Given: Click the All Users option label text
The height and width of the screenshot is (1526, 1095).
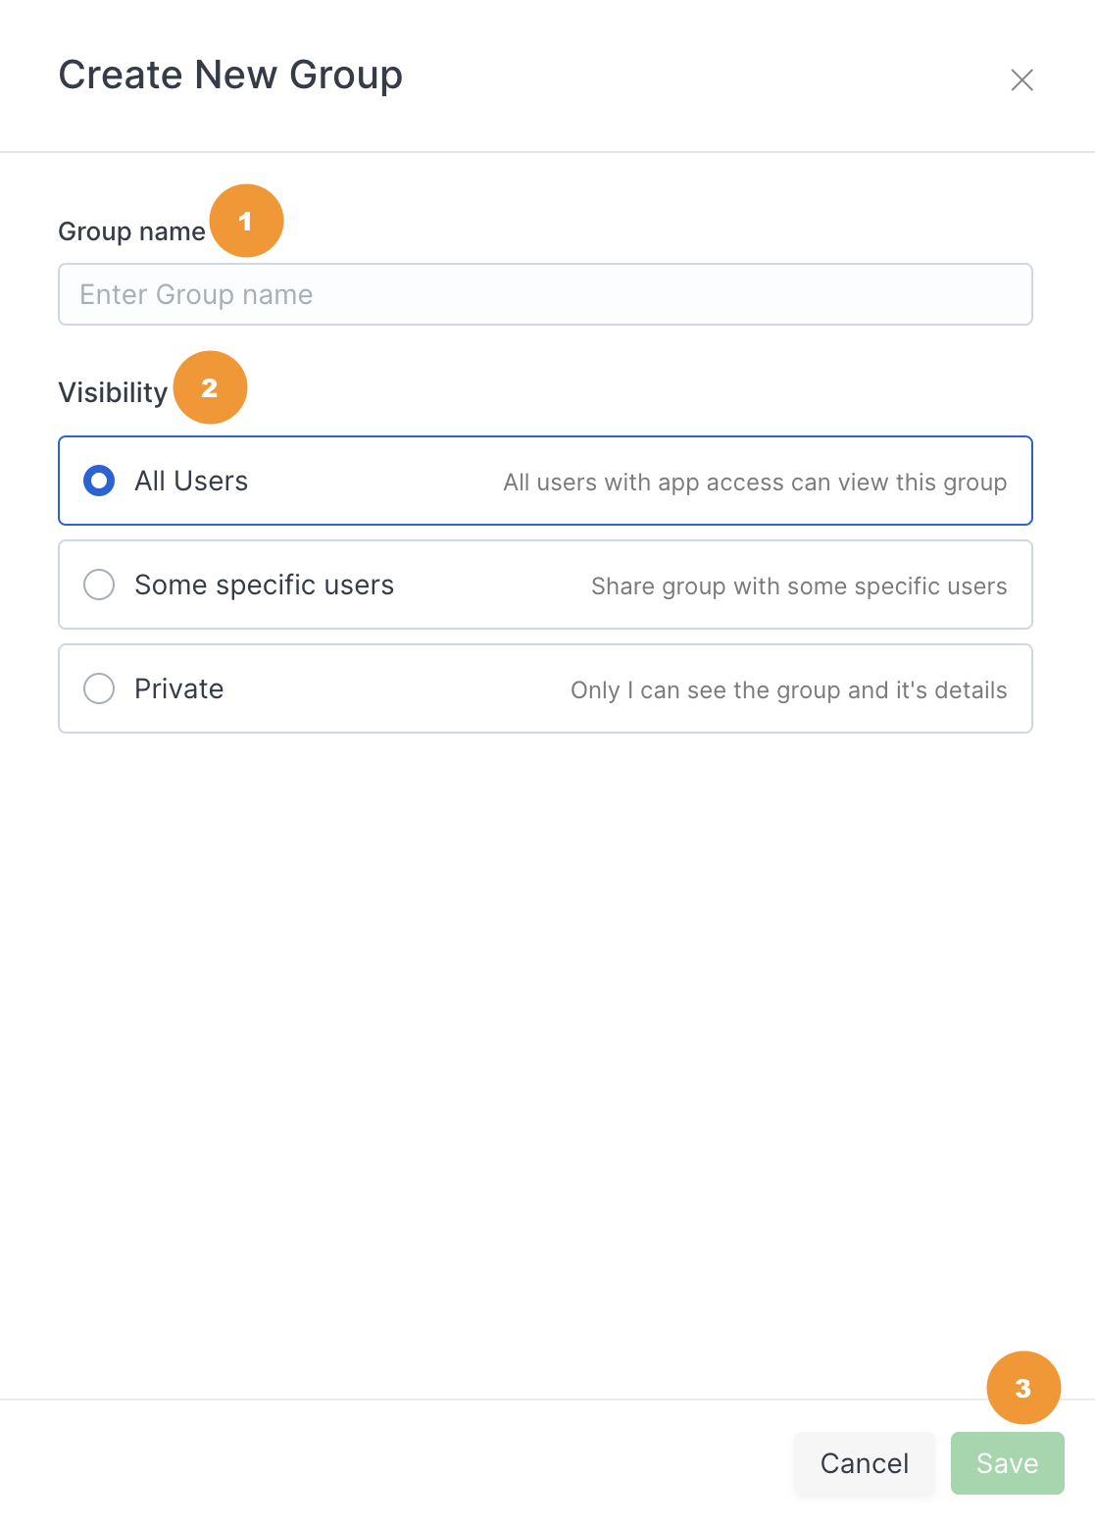Looking at the screenshot, I should pyautogui.click(x=191, y=481).
